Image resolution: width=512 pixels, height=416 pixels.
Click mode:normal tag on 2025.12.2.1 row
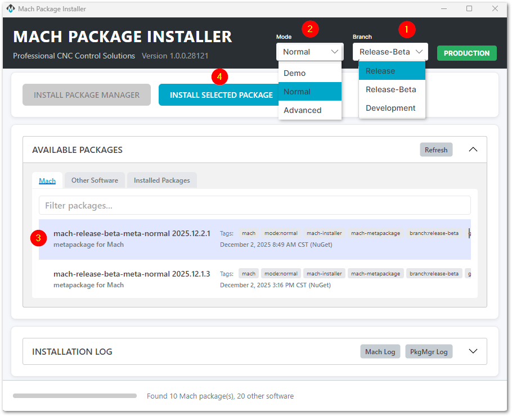[281, 233]
